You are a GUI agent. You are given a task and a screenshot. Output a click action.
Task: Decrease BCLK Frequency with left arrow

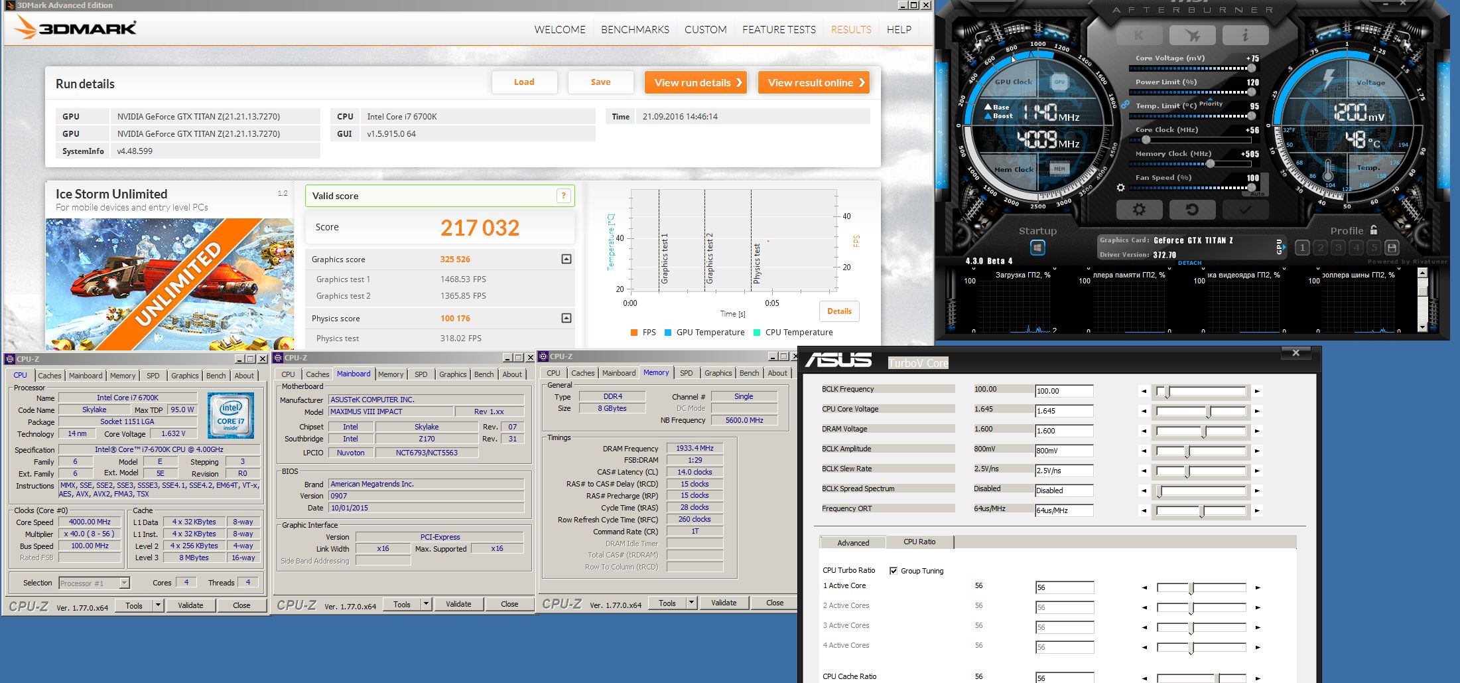(x=1144, y=392)
